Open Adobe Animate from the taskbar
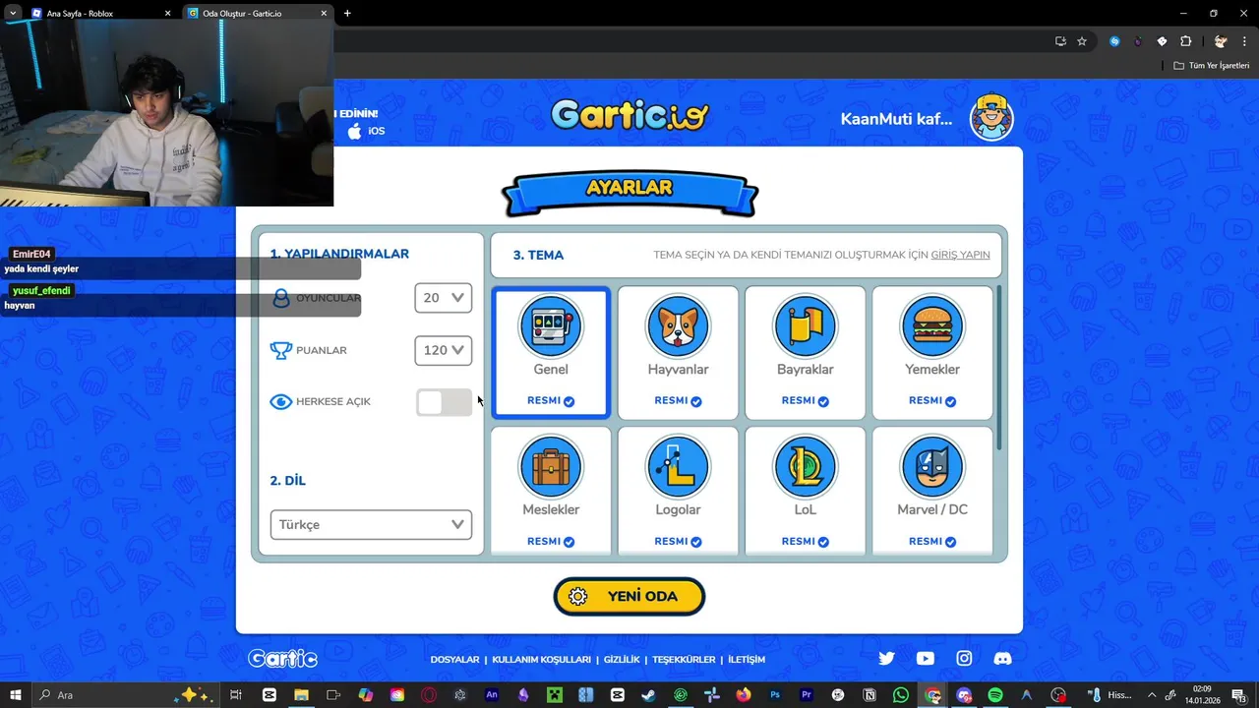 (492, 695)
